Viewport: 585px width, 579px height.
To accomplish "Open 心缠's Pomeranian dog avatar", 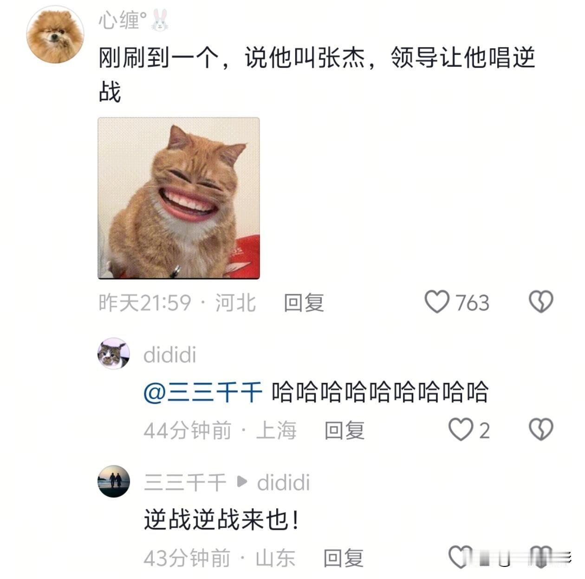I will coord(55,35).
